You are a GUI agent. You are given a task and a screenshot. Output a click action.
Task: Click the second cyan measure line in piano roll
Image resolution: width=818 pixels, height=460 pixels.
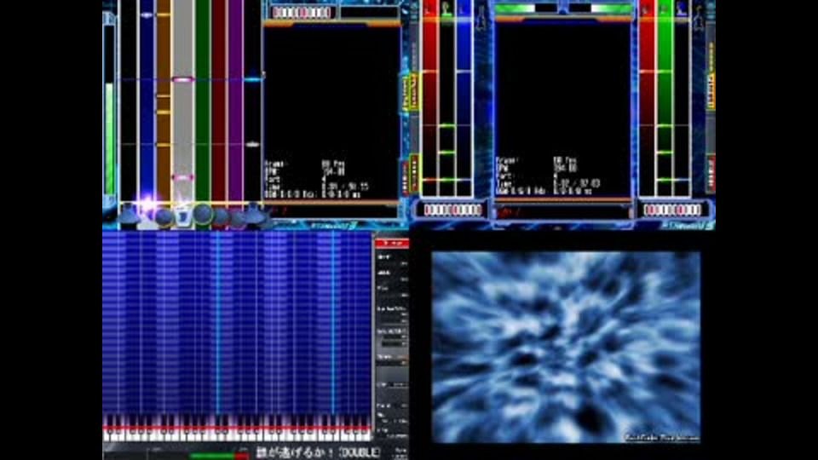(333, 322)
